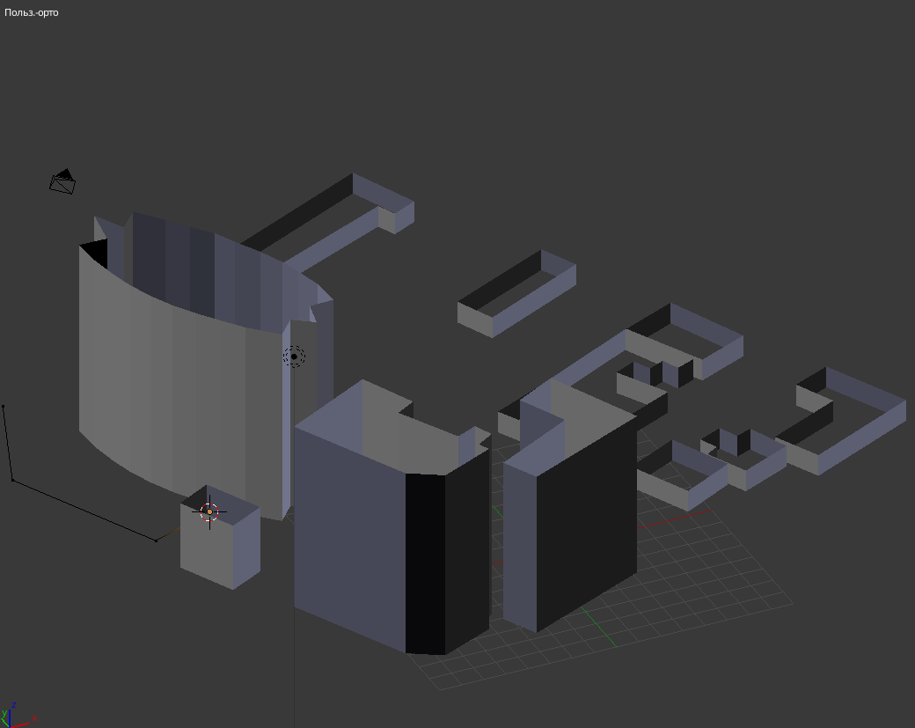
Task: Click the XYZ axis orientation gizmo
Action: 15,716
